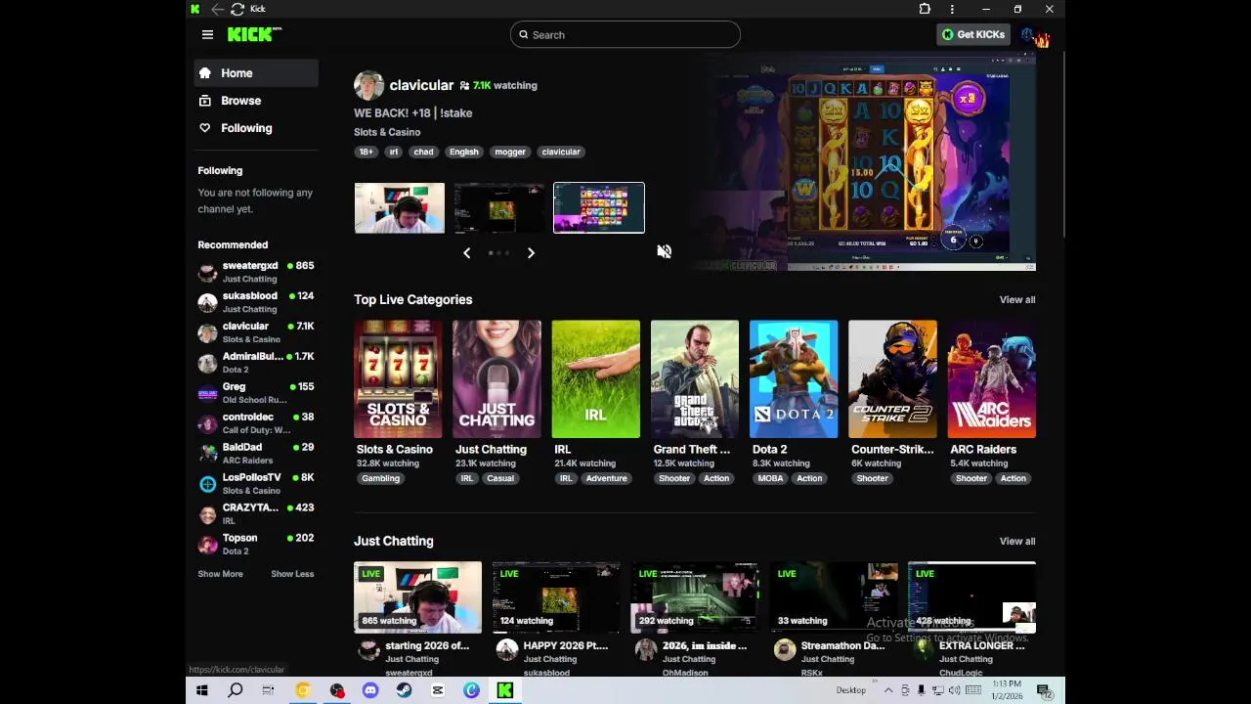Image resolution: width=1251 pixels, height=704 pixels.
Task: Click the Kick logo in header
Action: [x=254, y=34]
